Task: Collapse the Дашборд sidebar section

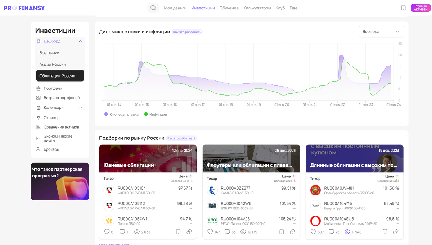Action: (x=81, y=41)
